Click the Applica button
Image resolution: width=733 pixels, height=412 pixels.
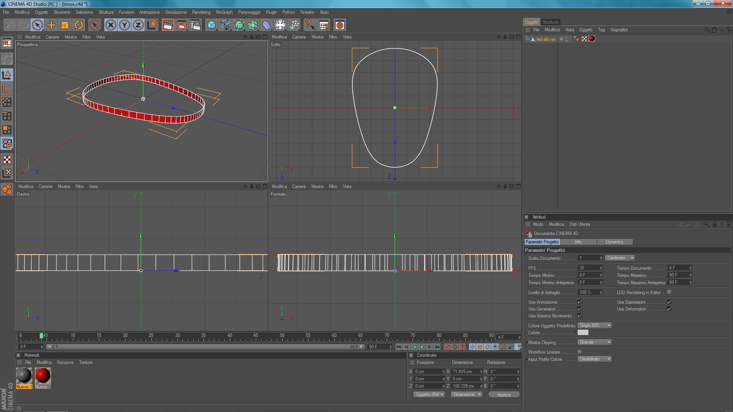[504, 395]
